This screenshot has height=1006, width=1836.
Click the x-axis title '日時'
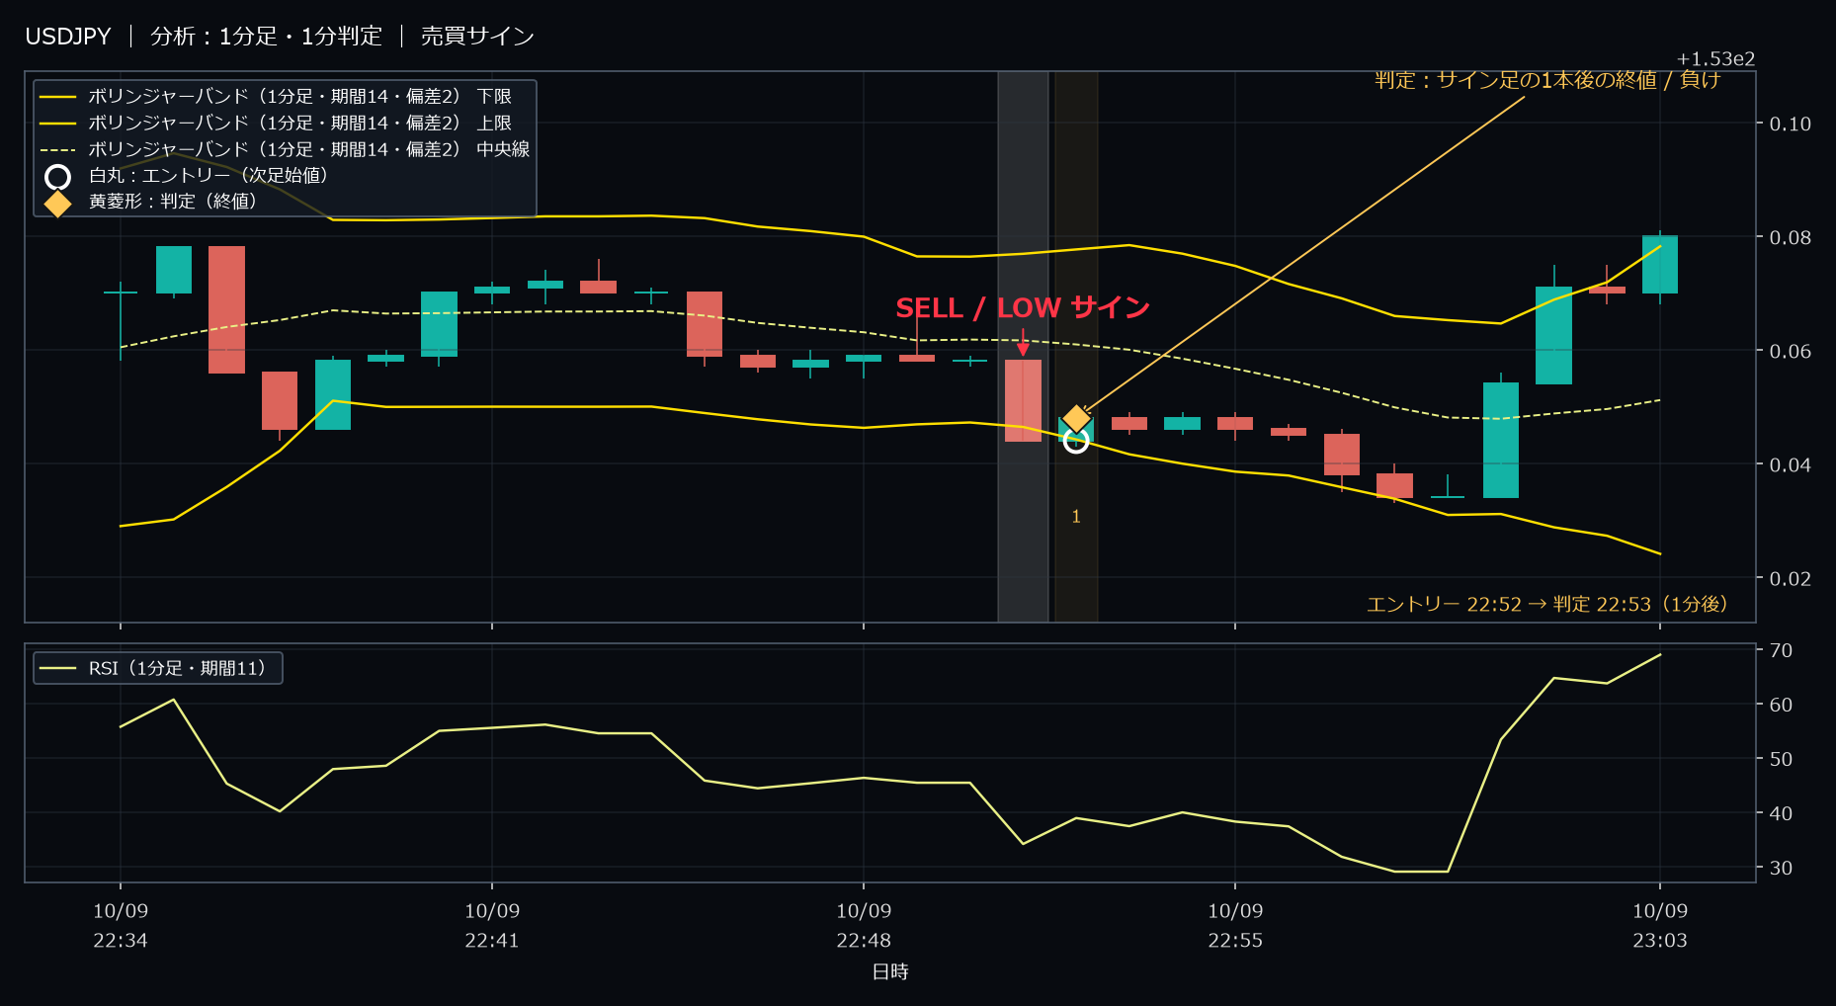click(x=890, y=971)
